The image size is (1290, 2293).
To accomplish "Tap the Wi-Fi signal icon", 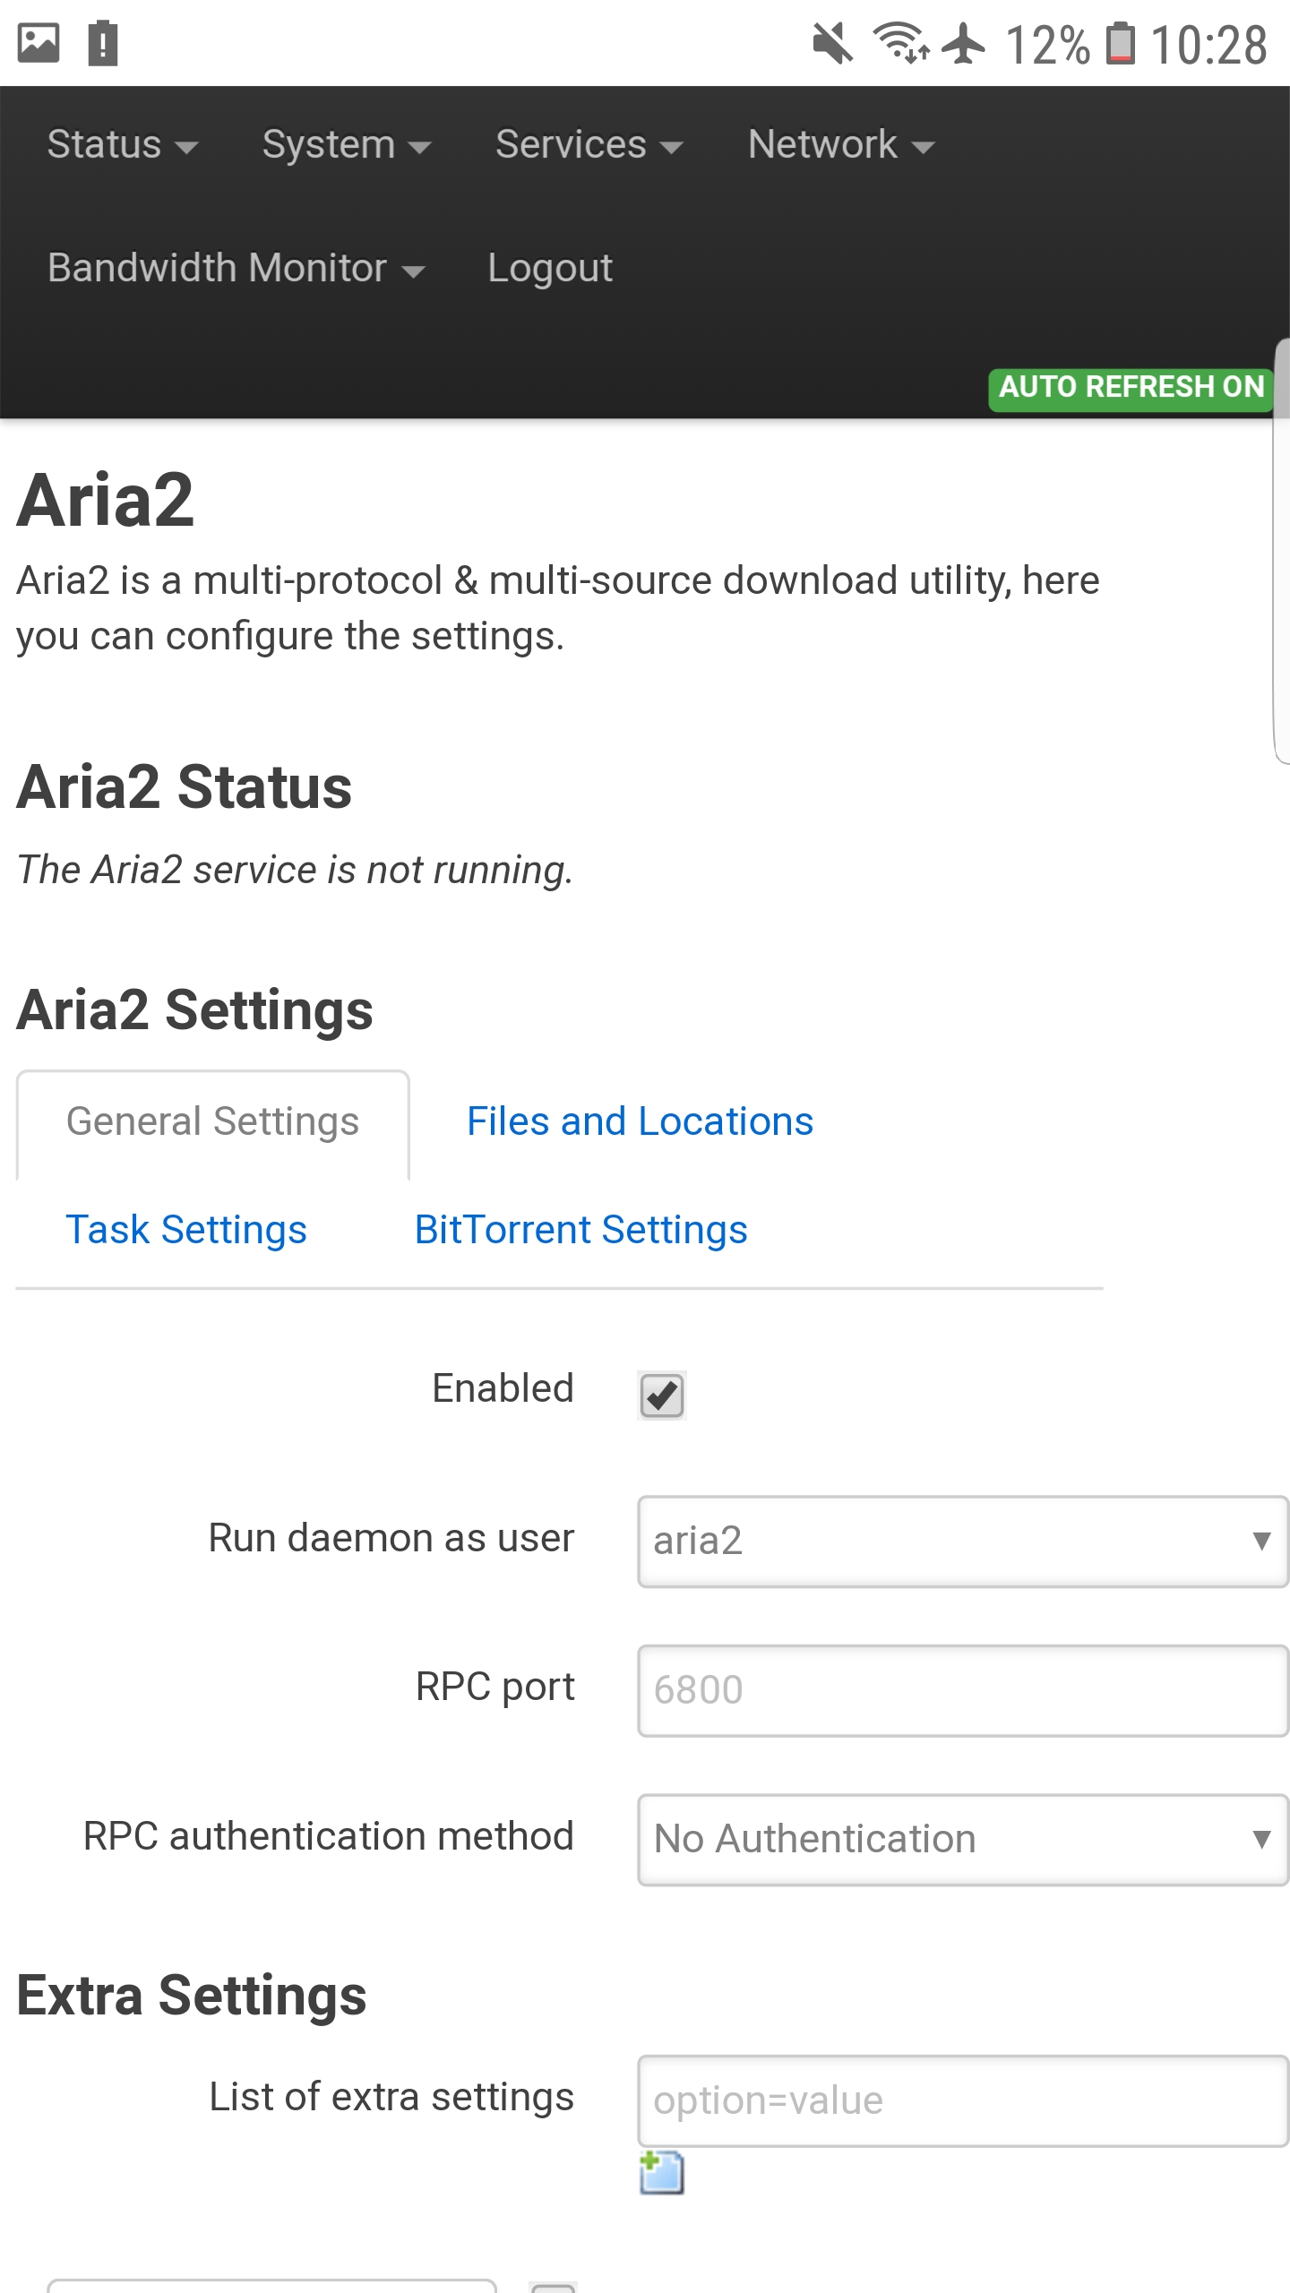I will click(x=900, y=43).
